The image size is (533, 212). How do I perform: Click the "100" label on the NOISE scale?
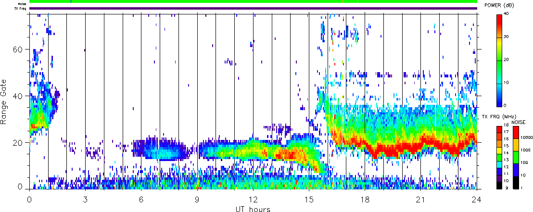coord(524,162)
